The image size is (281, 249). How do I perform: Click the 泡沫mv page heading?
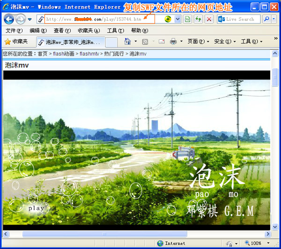pyautogui.click(x=17, y=65)
